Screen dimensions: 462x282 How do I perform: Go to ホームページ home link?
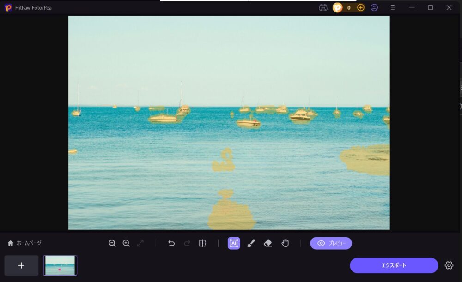(24, 243)
